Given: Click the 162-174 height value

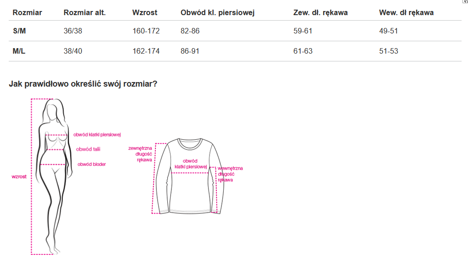Looking at the screenshot, I should coord(146,51).
